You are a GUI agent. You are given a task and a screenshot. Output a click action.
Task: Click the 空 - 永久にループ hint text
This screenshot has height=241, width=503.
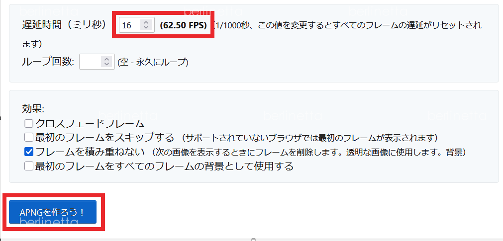point(153,62)
